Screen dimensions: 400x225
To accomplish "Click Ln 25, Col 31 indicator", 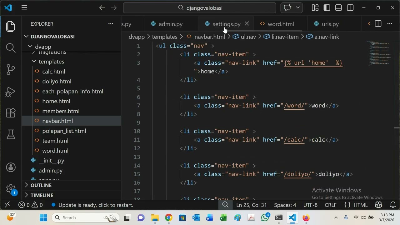I will [252, 205].
